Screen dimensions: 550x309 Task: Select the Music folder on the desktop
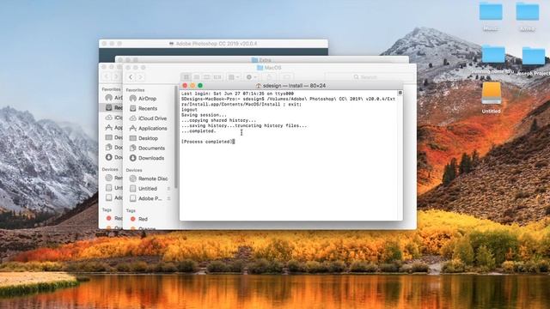tap(491, 17)
